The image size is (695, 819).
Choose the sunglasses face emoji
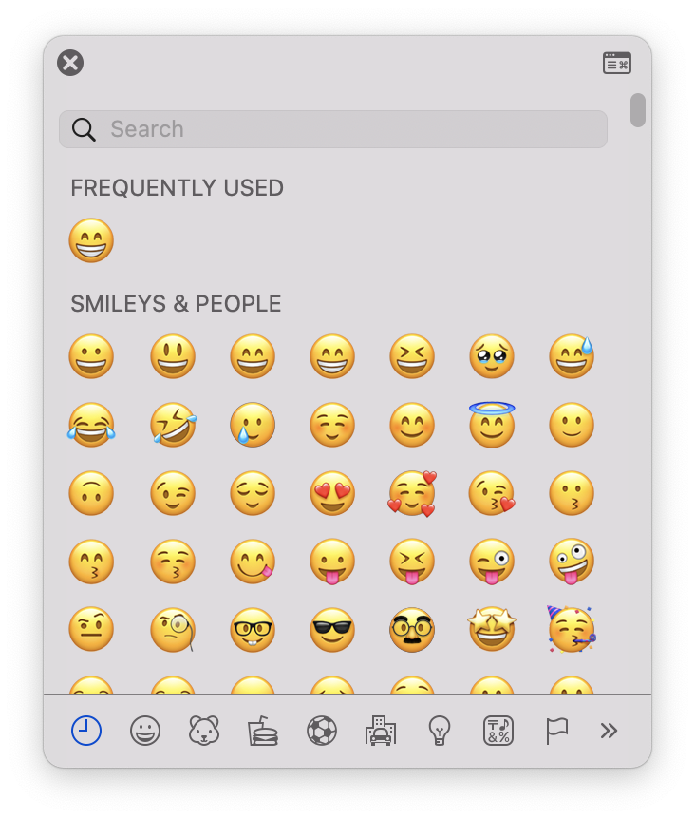click(x=332, y=630)
